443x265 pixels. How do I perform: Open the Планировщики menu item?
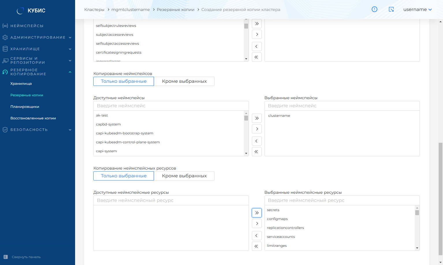25,107
